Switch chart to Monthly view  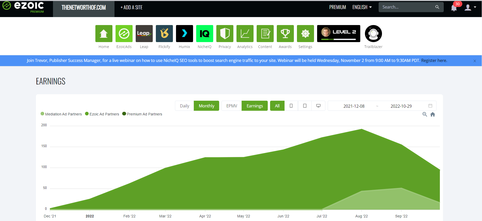(206, 106)
